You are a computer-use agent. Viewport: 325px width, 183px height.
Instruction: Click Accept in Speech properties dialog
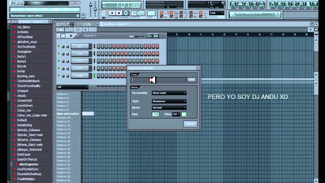tap(190, 124)
